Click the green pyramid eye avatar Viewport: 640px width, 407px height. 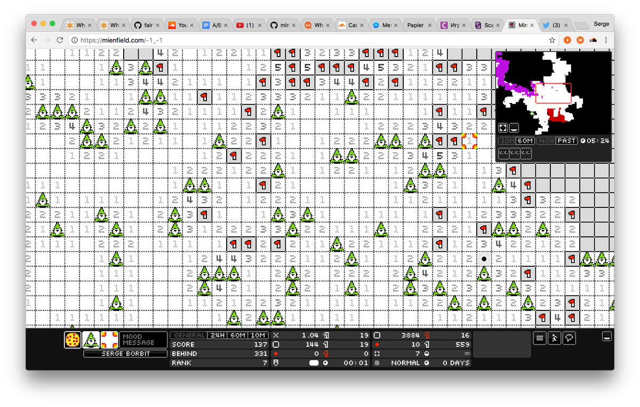(91, 339)
